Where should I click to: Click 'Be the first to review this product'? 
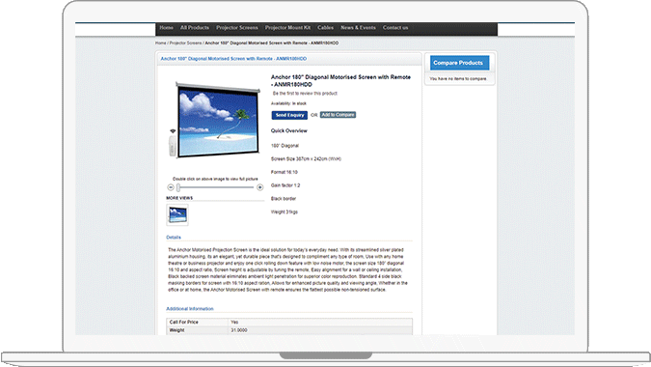(305, 94)
